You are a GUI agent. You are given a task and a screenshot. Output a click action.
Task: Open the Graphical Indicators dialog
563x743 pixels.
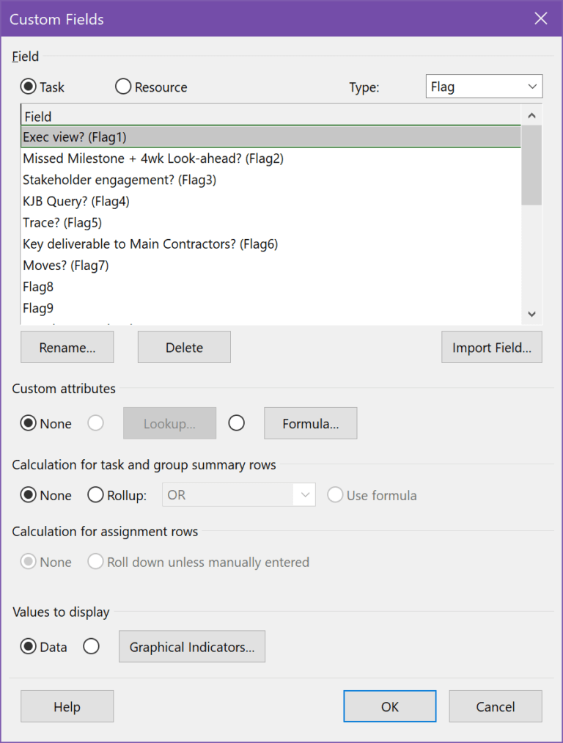(x=191, y=646)
